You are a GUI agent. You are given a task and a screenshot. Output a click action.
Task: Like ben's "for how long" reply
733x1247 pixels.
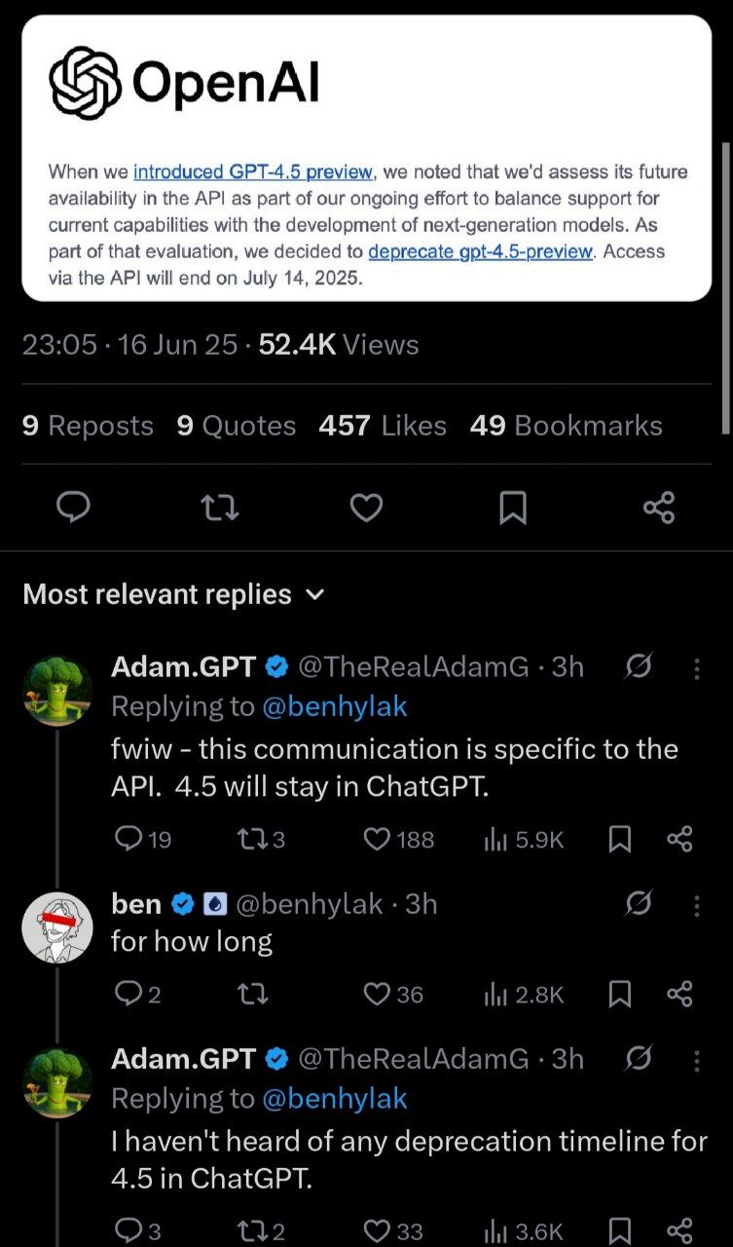[378, 995]
